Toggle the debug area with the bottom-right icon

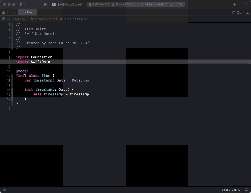click(247, 190)
